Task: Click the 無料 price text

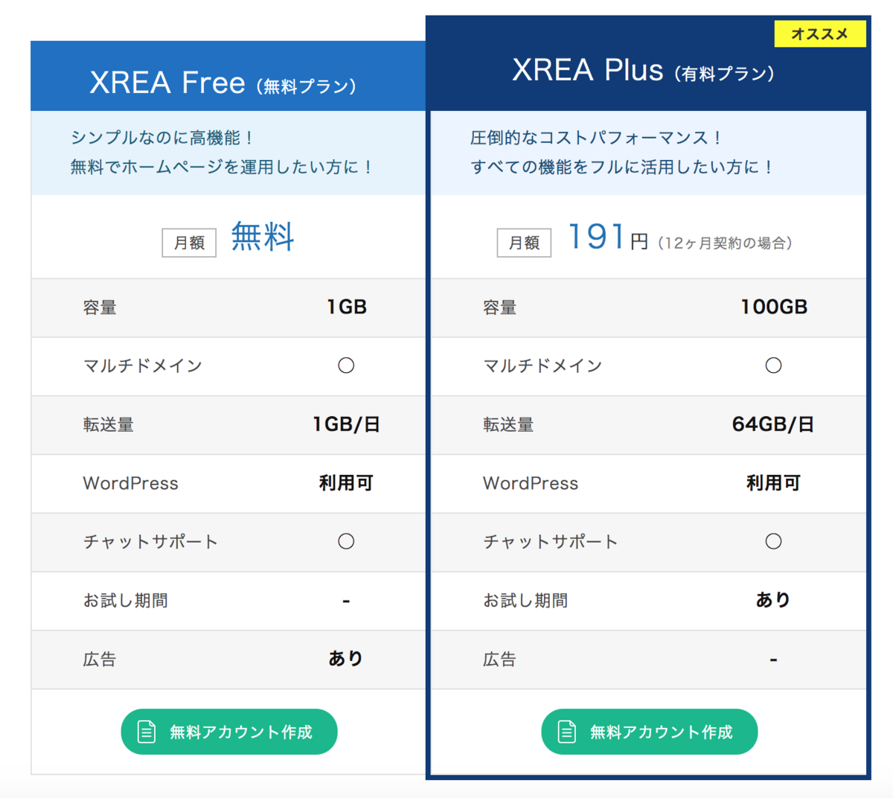Action: pyautogui.click(x=263, y=237)
